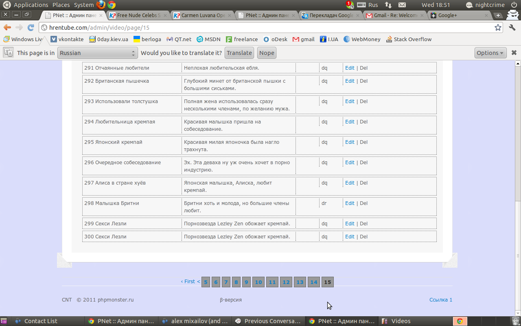Click the power/session icon in the panel
Viewport: 521px width, 326px height.
pos(514,5)
